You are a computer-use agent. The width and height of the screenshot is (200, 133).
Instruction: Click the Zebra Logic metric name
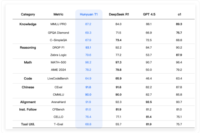58,55
